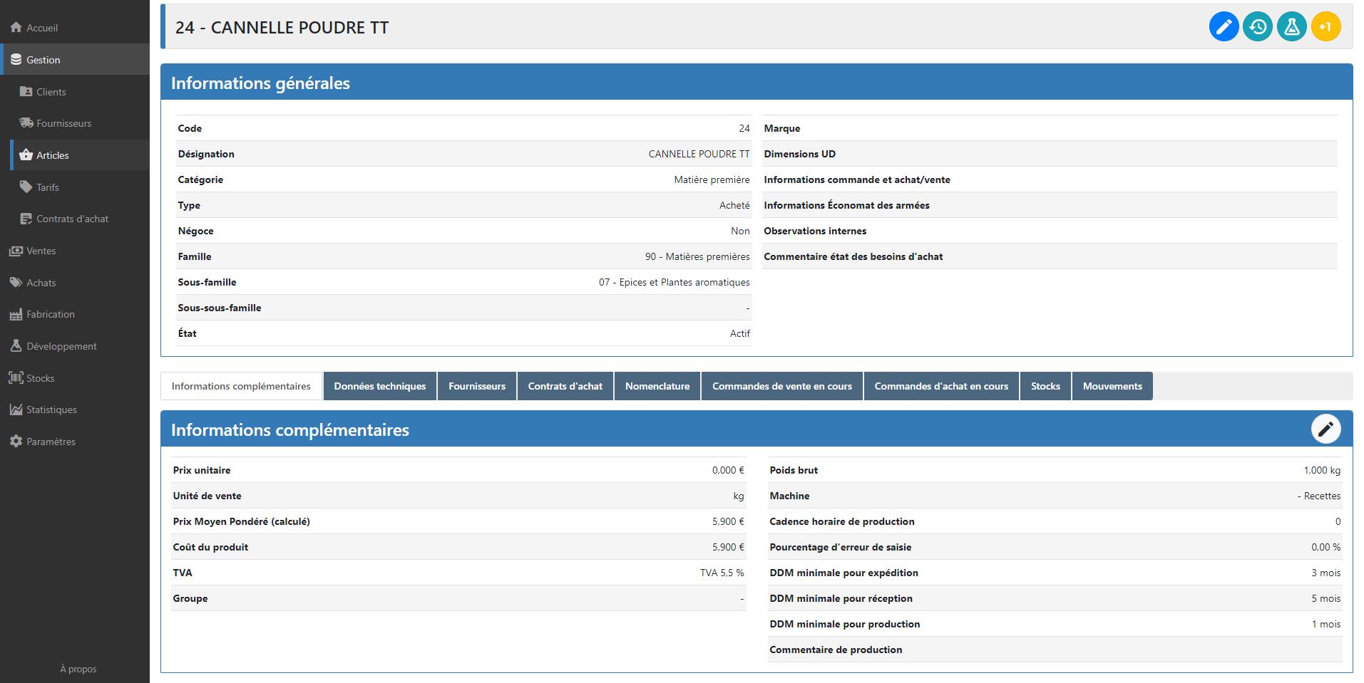Click DDM minimale pour réception 5 mois
1364x683 pixels.
point(1325,598)
